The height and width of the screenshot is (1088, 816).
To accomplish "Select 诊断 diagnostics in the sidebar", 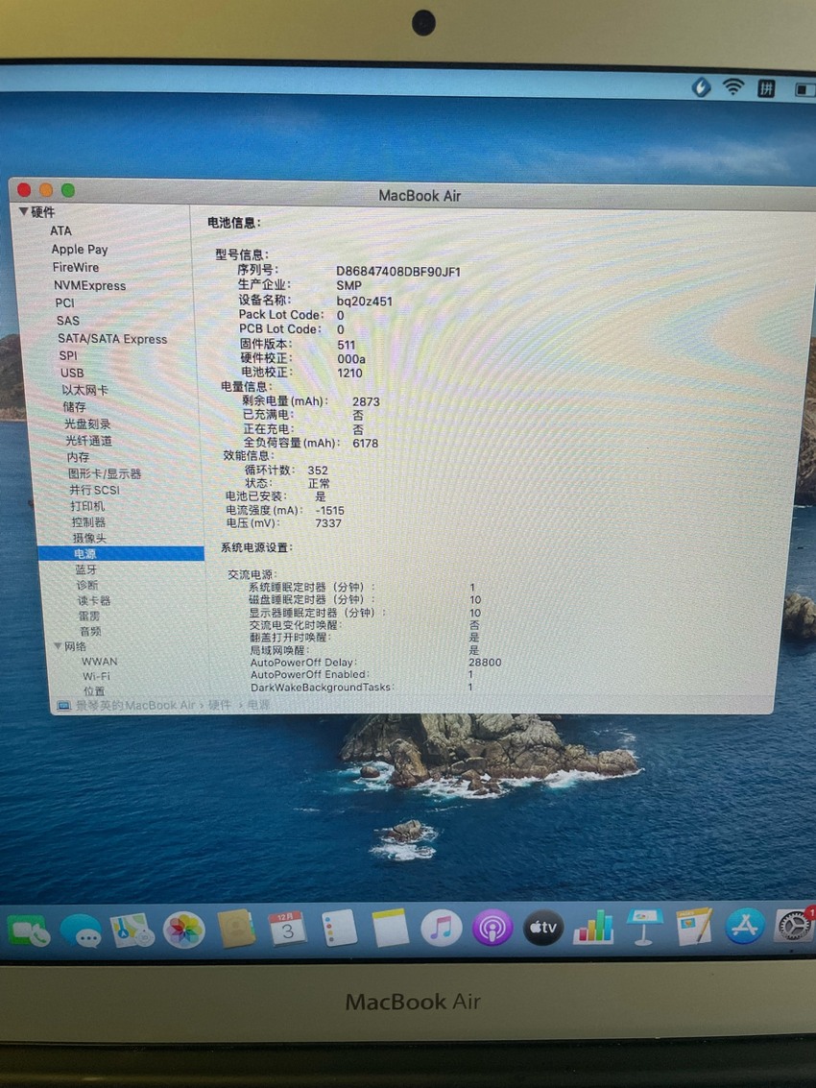I will click(86, 585).
